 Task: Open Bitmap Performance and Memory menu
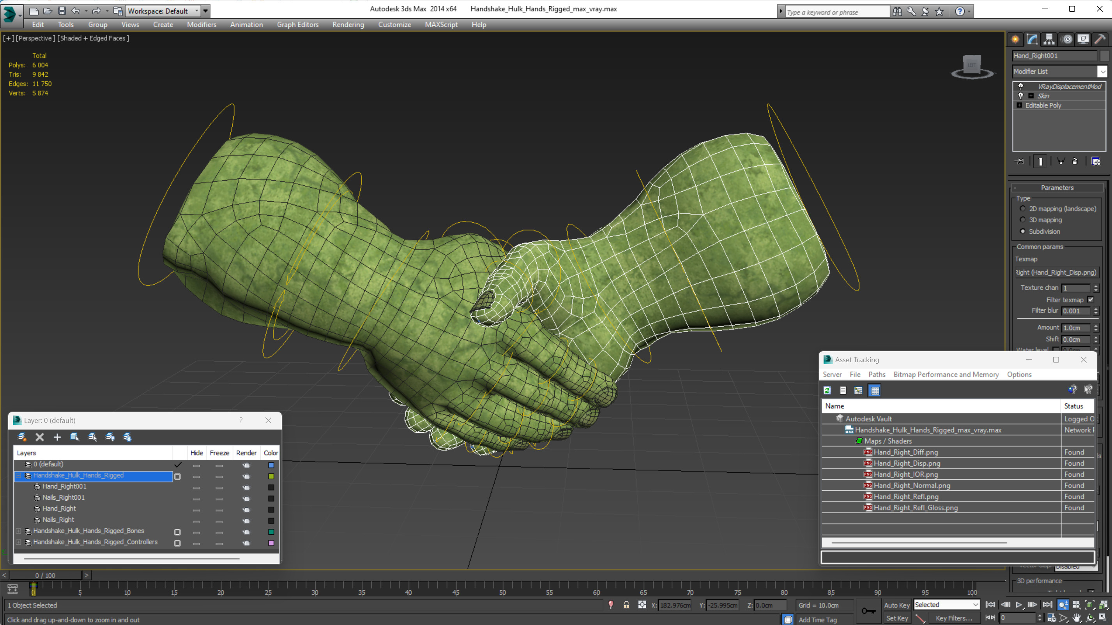(x=946, y=374)
